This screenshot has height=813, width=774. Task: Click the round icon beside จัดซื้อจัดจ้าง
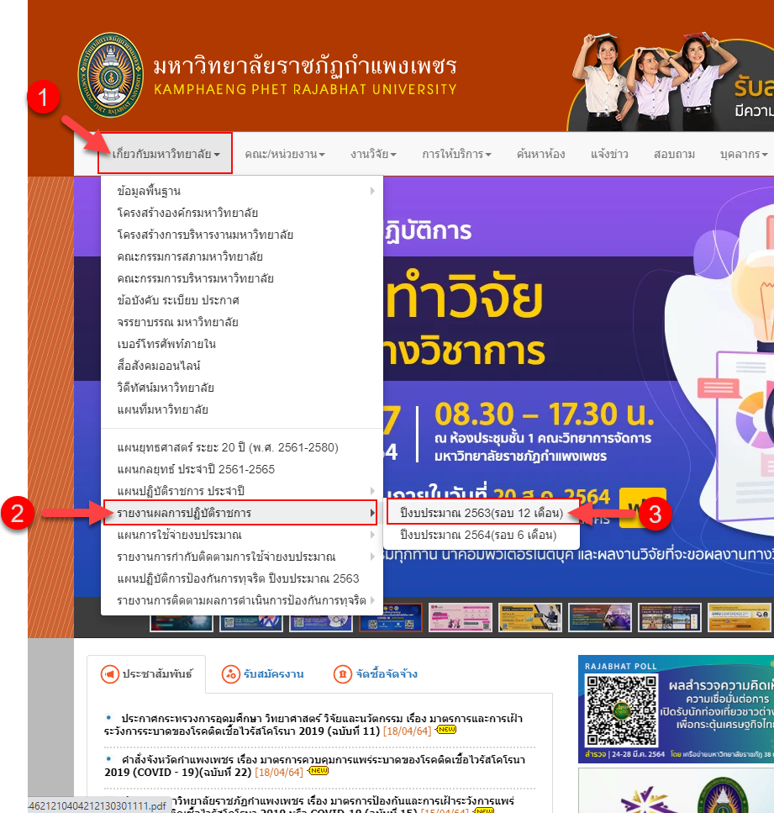[343, 674]
